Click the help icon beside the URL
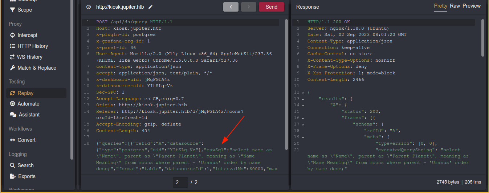Image resolution: width=489 pixels, height=193 pixels. point(89,7)
